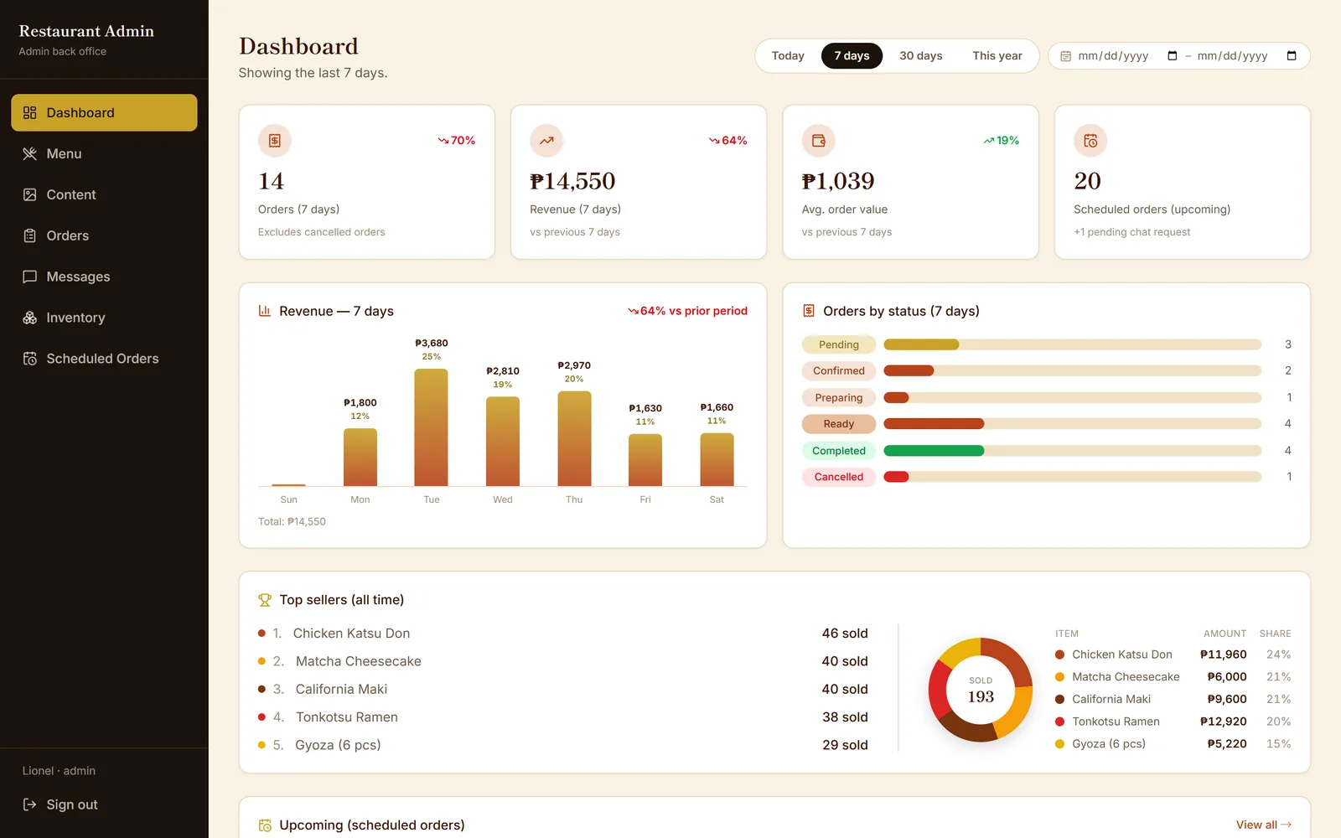Click the 64% decline badge on Revenue card
1341x838 pixels.
click(x=728, y=141)
